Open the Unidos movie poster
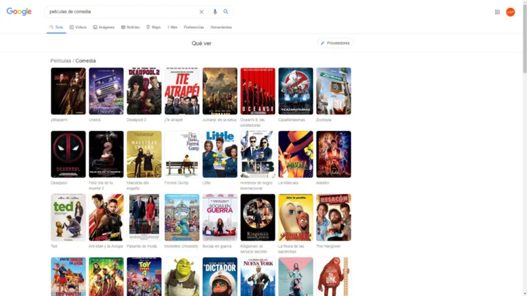Image resolution: width=527 pixels, height=296 pixels. pyautogui.click(x=106, y=91)
